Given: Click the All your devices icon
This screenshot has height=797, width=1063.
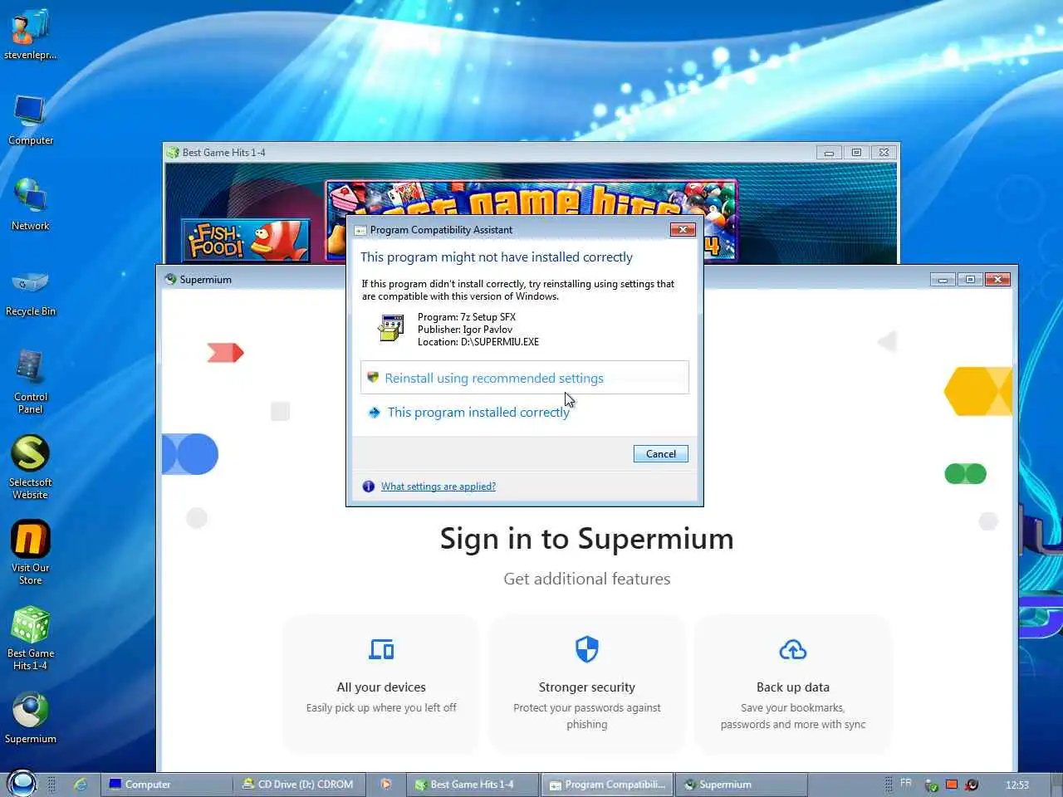Looking at the screenshot, I should tap(381, 649).
